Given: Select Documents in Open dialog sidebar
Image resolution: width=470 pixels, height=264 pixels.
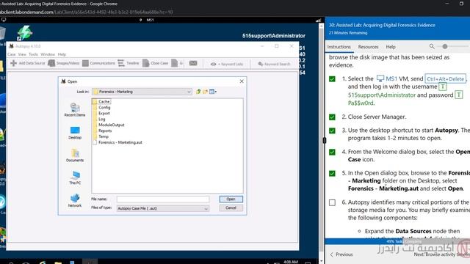Looking at the screenshot, I should 75,155.
